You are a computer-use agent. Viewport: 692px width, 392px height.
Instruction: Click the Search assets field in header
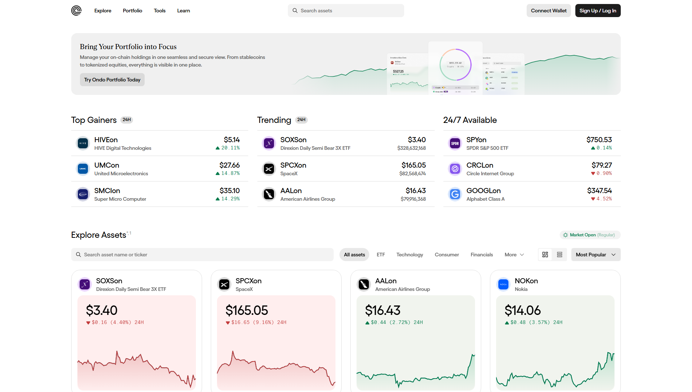tap(346, 11)
